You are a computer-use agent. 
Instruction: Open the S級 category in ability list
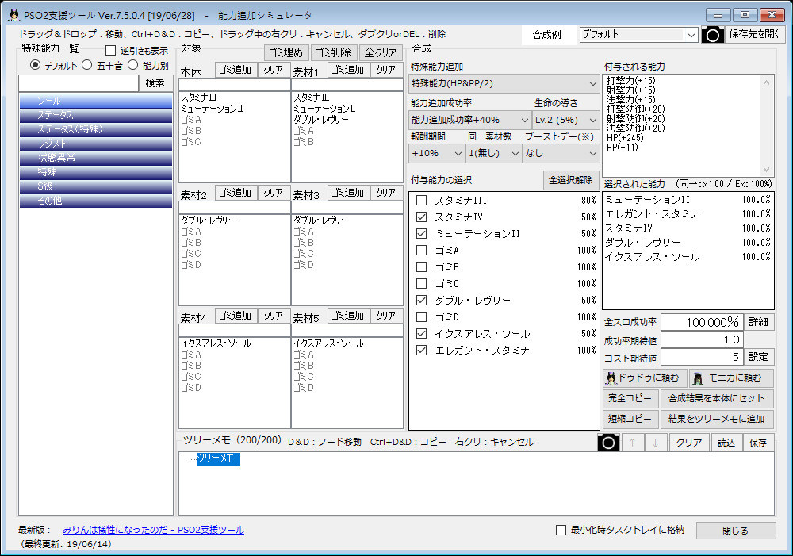pos(95,187)
